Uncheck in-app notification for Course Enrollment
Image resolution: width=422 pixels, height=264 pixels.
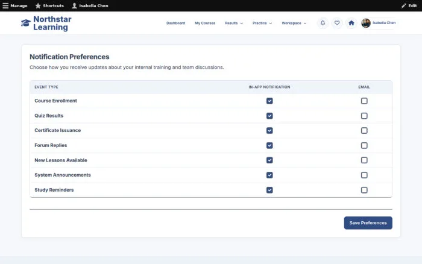point(269,101)
